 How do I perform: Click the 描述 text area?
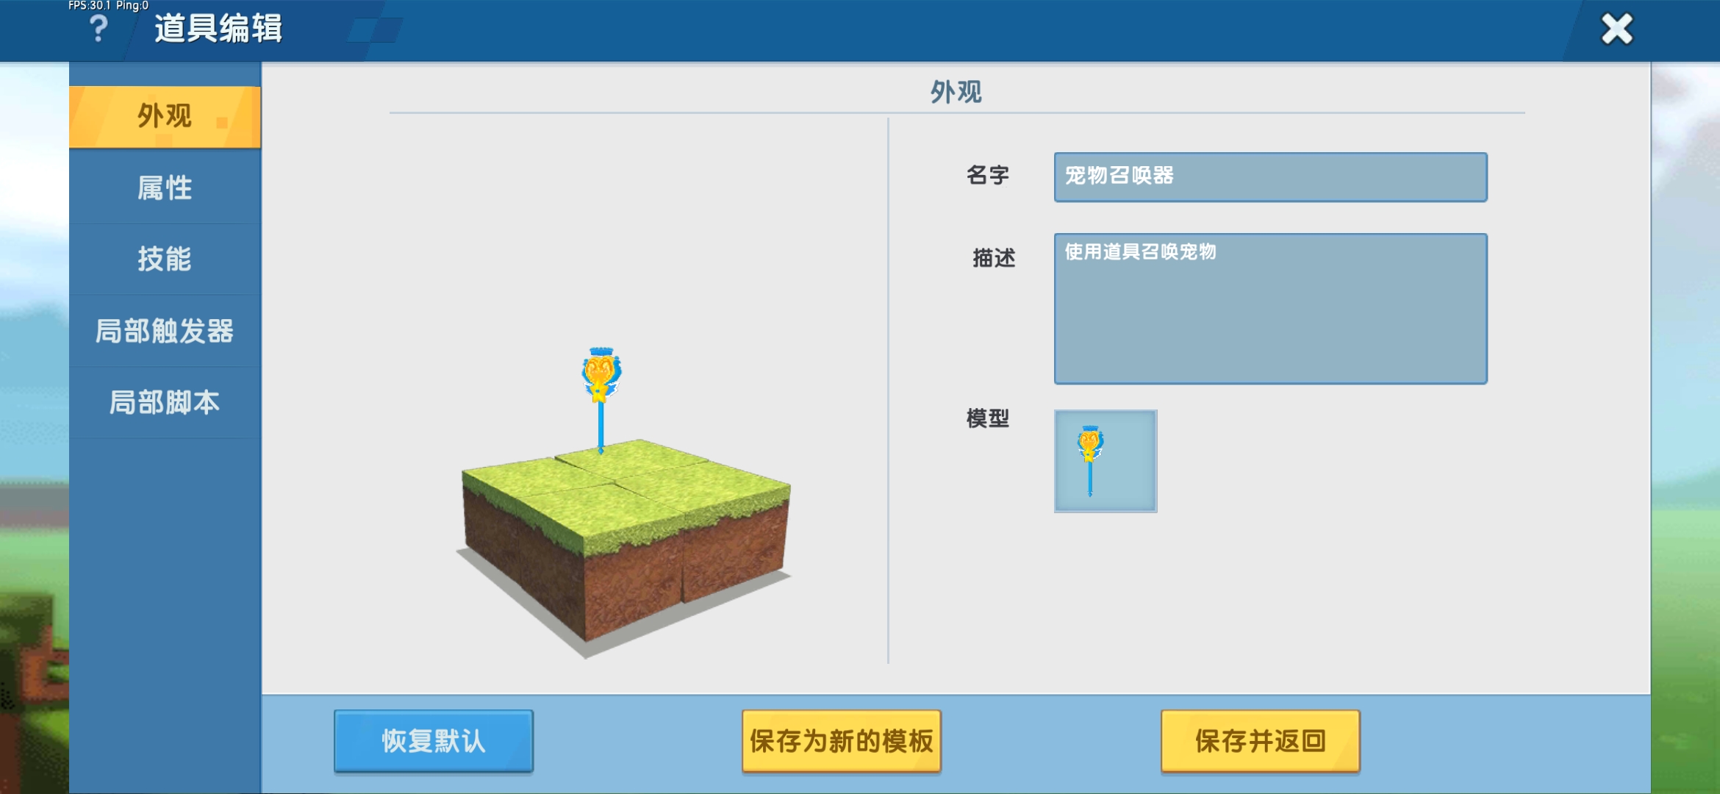click(1269, 309)
